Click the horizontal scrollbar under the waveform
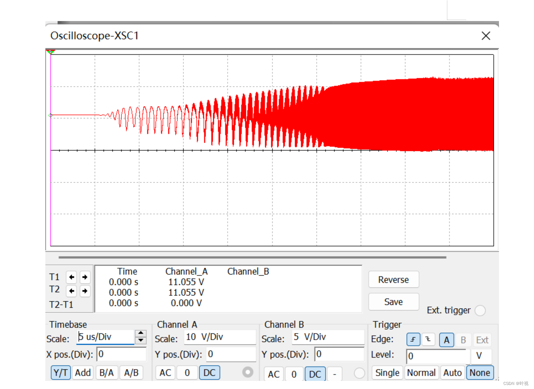The image size is (534, 389). pyautogui.click(x=252, y=257)
